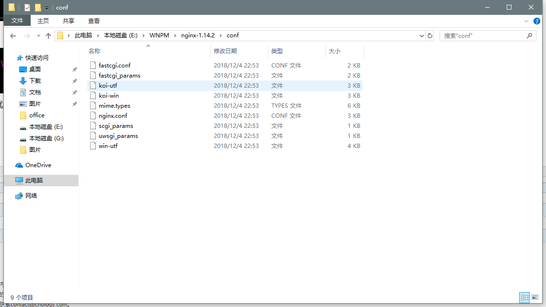Click the 6 KB size cell
546x307 pixels.
coord(354,106)
